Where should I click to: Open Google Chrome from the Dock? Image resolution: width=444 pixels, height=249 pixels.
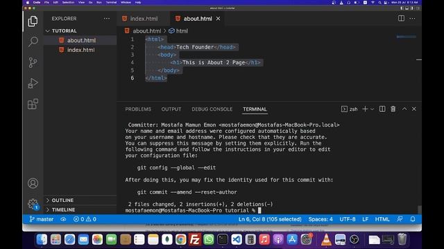pyautogui.click(x=180, y=239)
